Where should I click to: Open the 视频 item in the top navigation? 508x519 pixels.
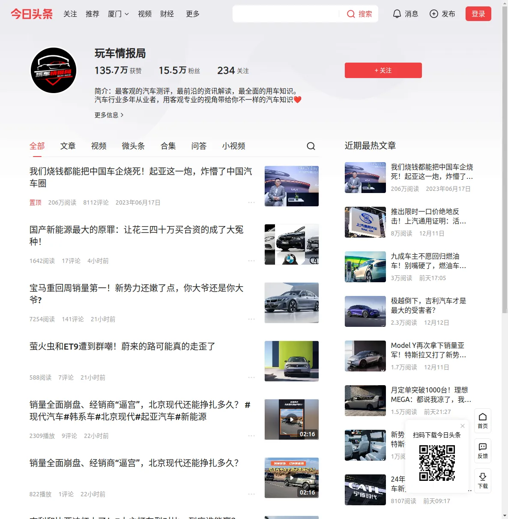145,14
